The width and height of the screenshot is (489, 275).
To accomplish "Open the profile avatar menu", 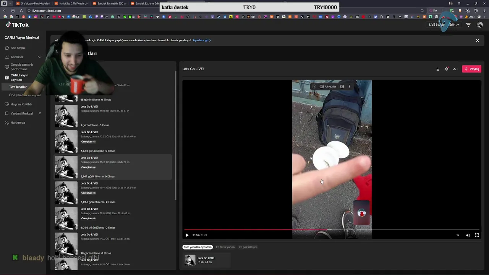I will pos(480,25).
